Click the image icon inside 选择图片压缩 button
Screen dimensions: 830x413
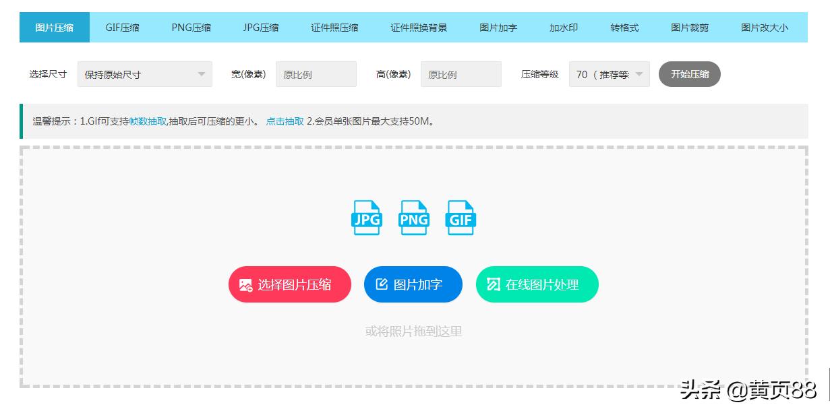[245, 284]
